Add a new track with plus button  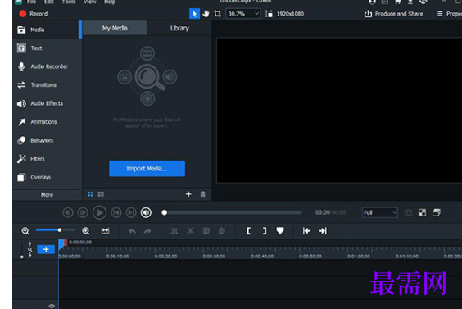(46, 249)
